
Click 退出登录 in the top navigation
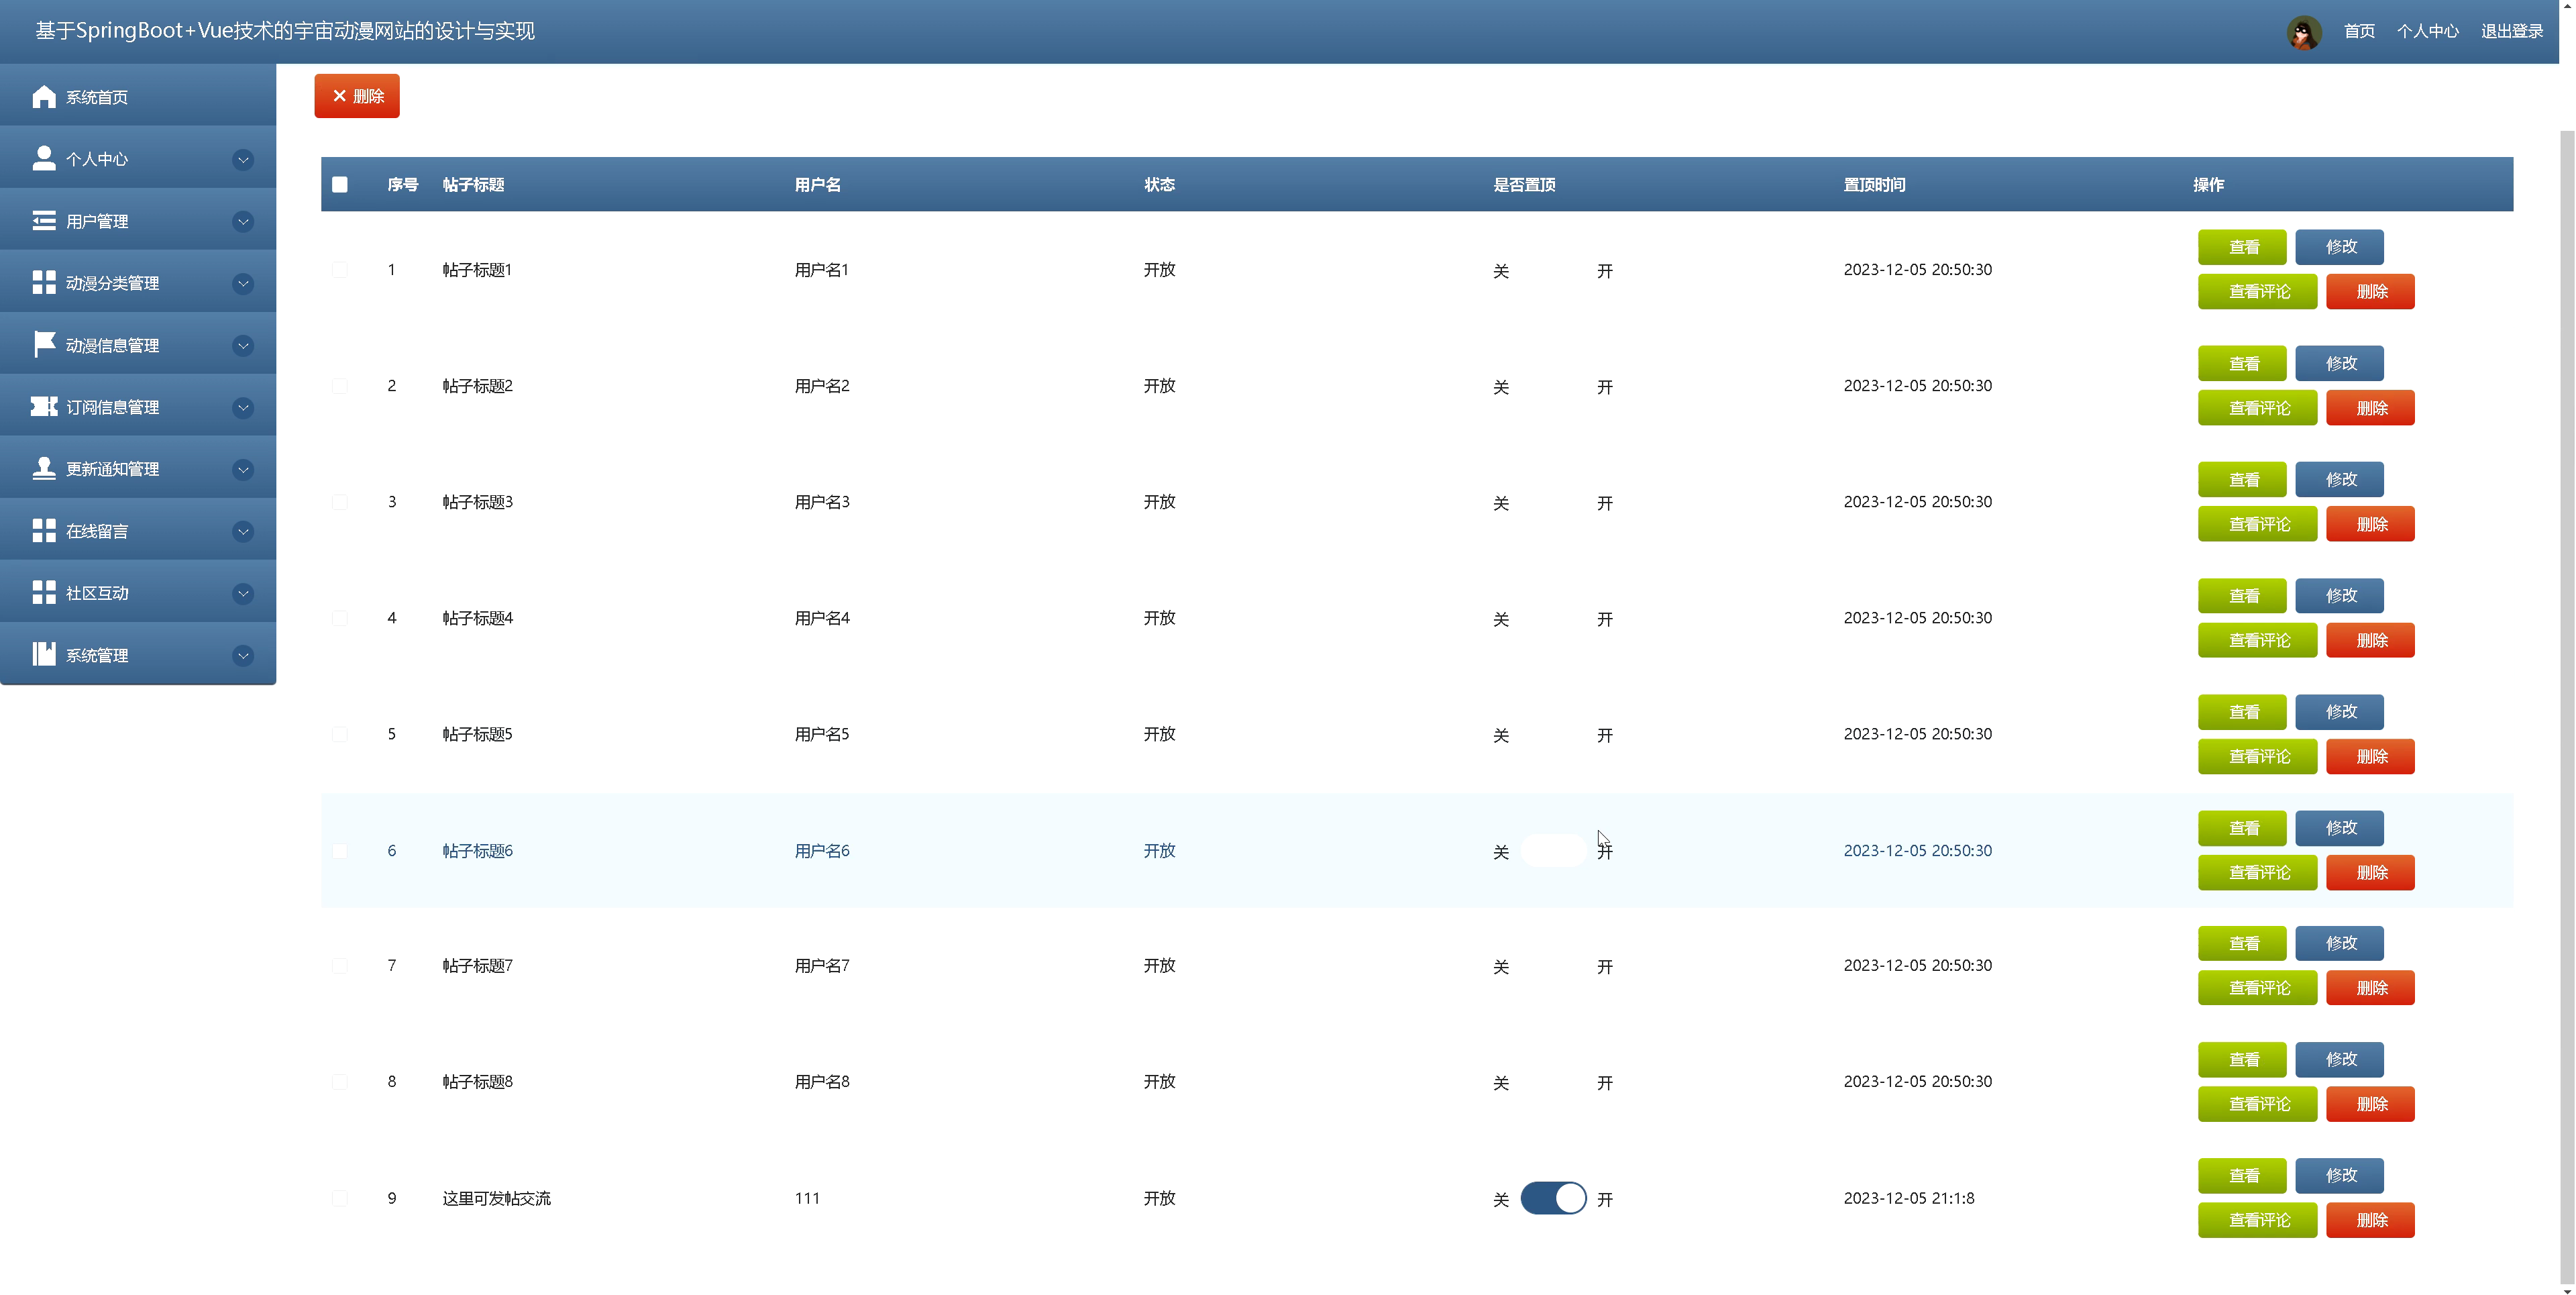pos(2512,32)
